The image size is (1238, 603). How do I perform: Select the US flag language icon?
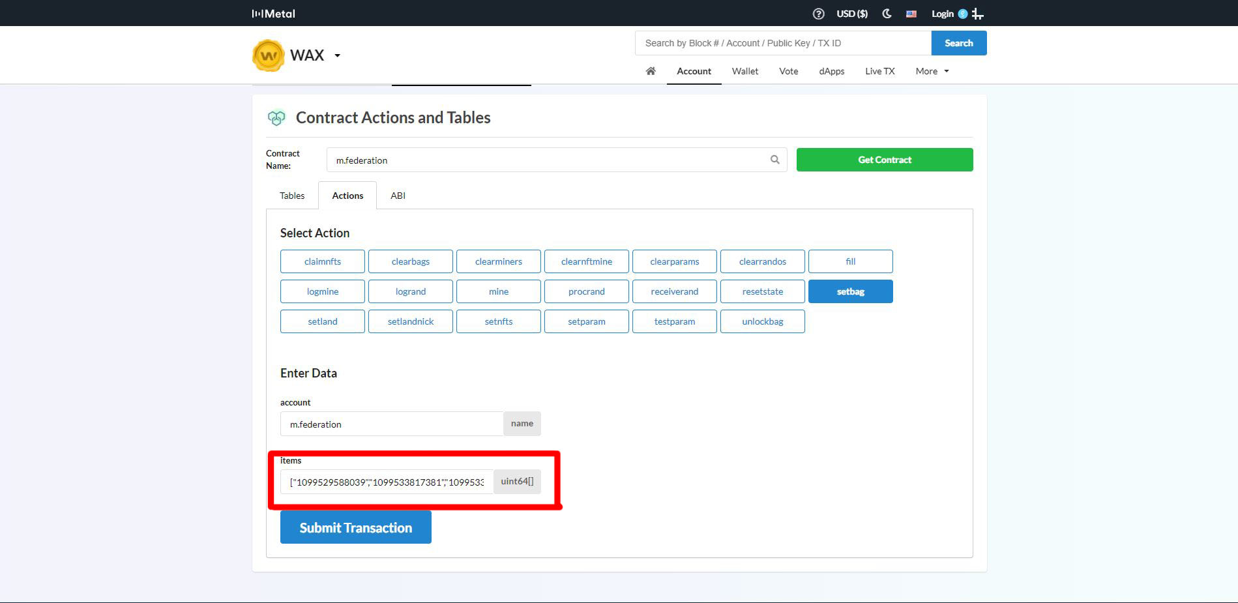coord(911,14)
